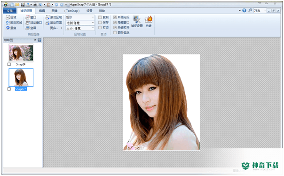Click the redo arrow in quick toolbar
Viewport: 284px width, 176px height.
(62, 5)
